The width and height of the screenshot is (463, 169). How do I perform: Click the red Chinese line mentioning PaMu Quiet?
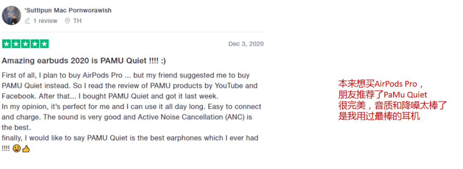click(383, 95)
